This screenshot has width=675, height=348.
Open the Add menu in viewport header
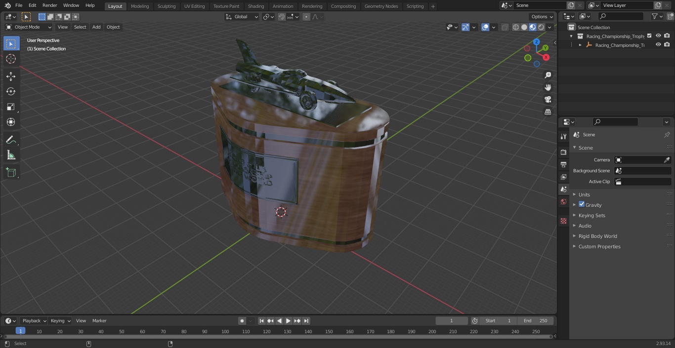tap(96, 27)
